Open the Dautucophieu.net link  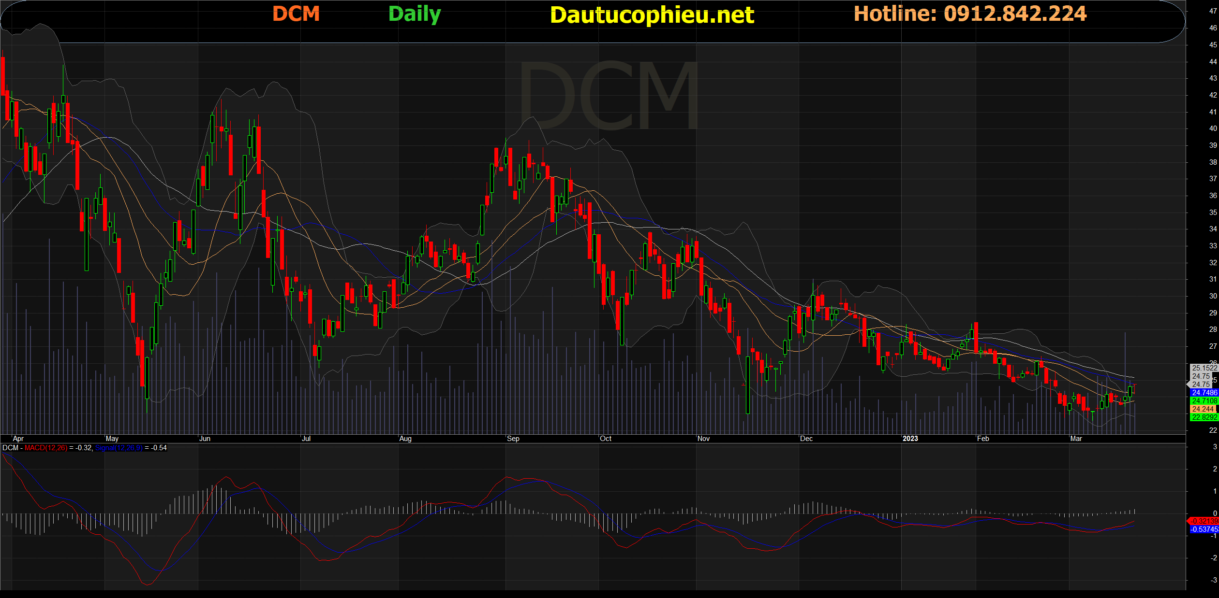click(x=652, y=15)
